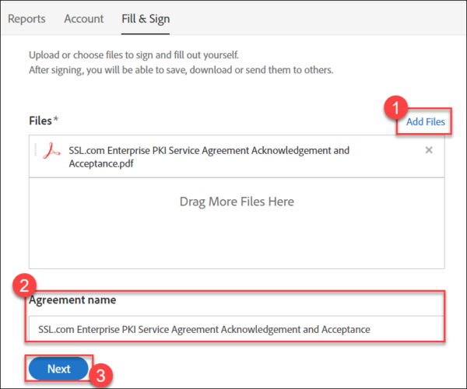Click the Adobe PDF file icon
Image resolution: width=467 pixels, height=389 pixels.
pyautogui.click(x=52, y=151)
